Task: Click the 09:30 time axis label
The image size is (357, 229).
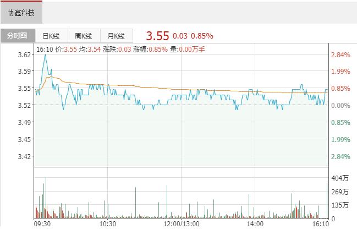Action: [x=42, y=223]
